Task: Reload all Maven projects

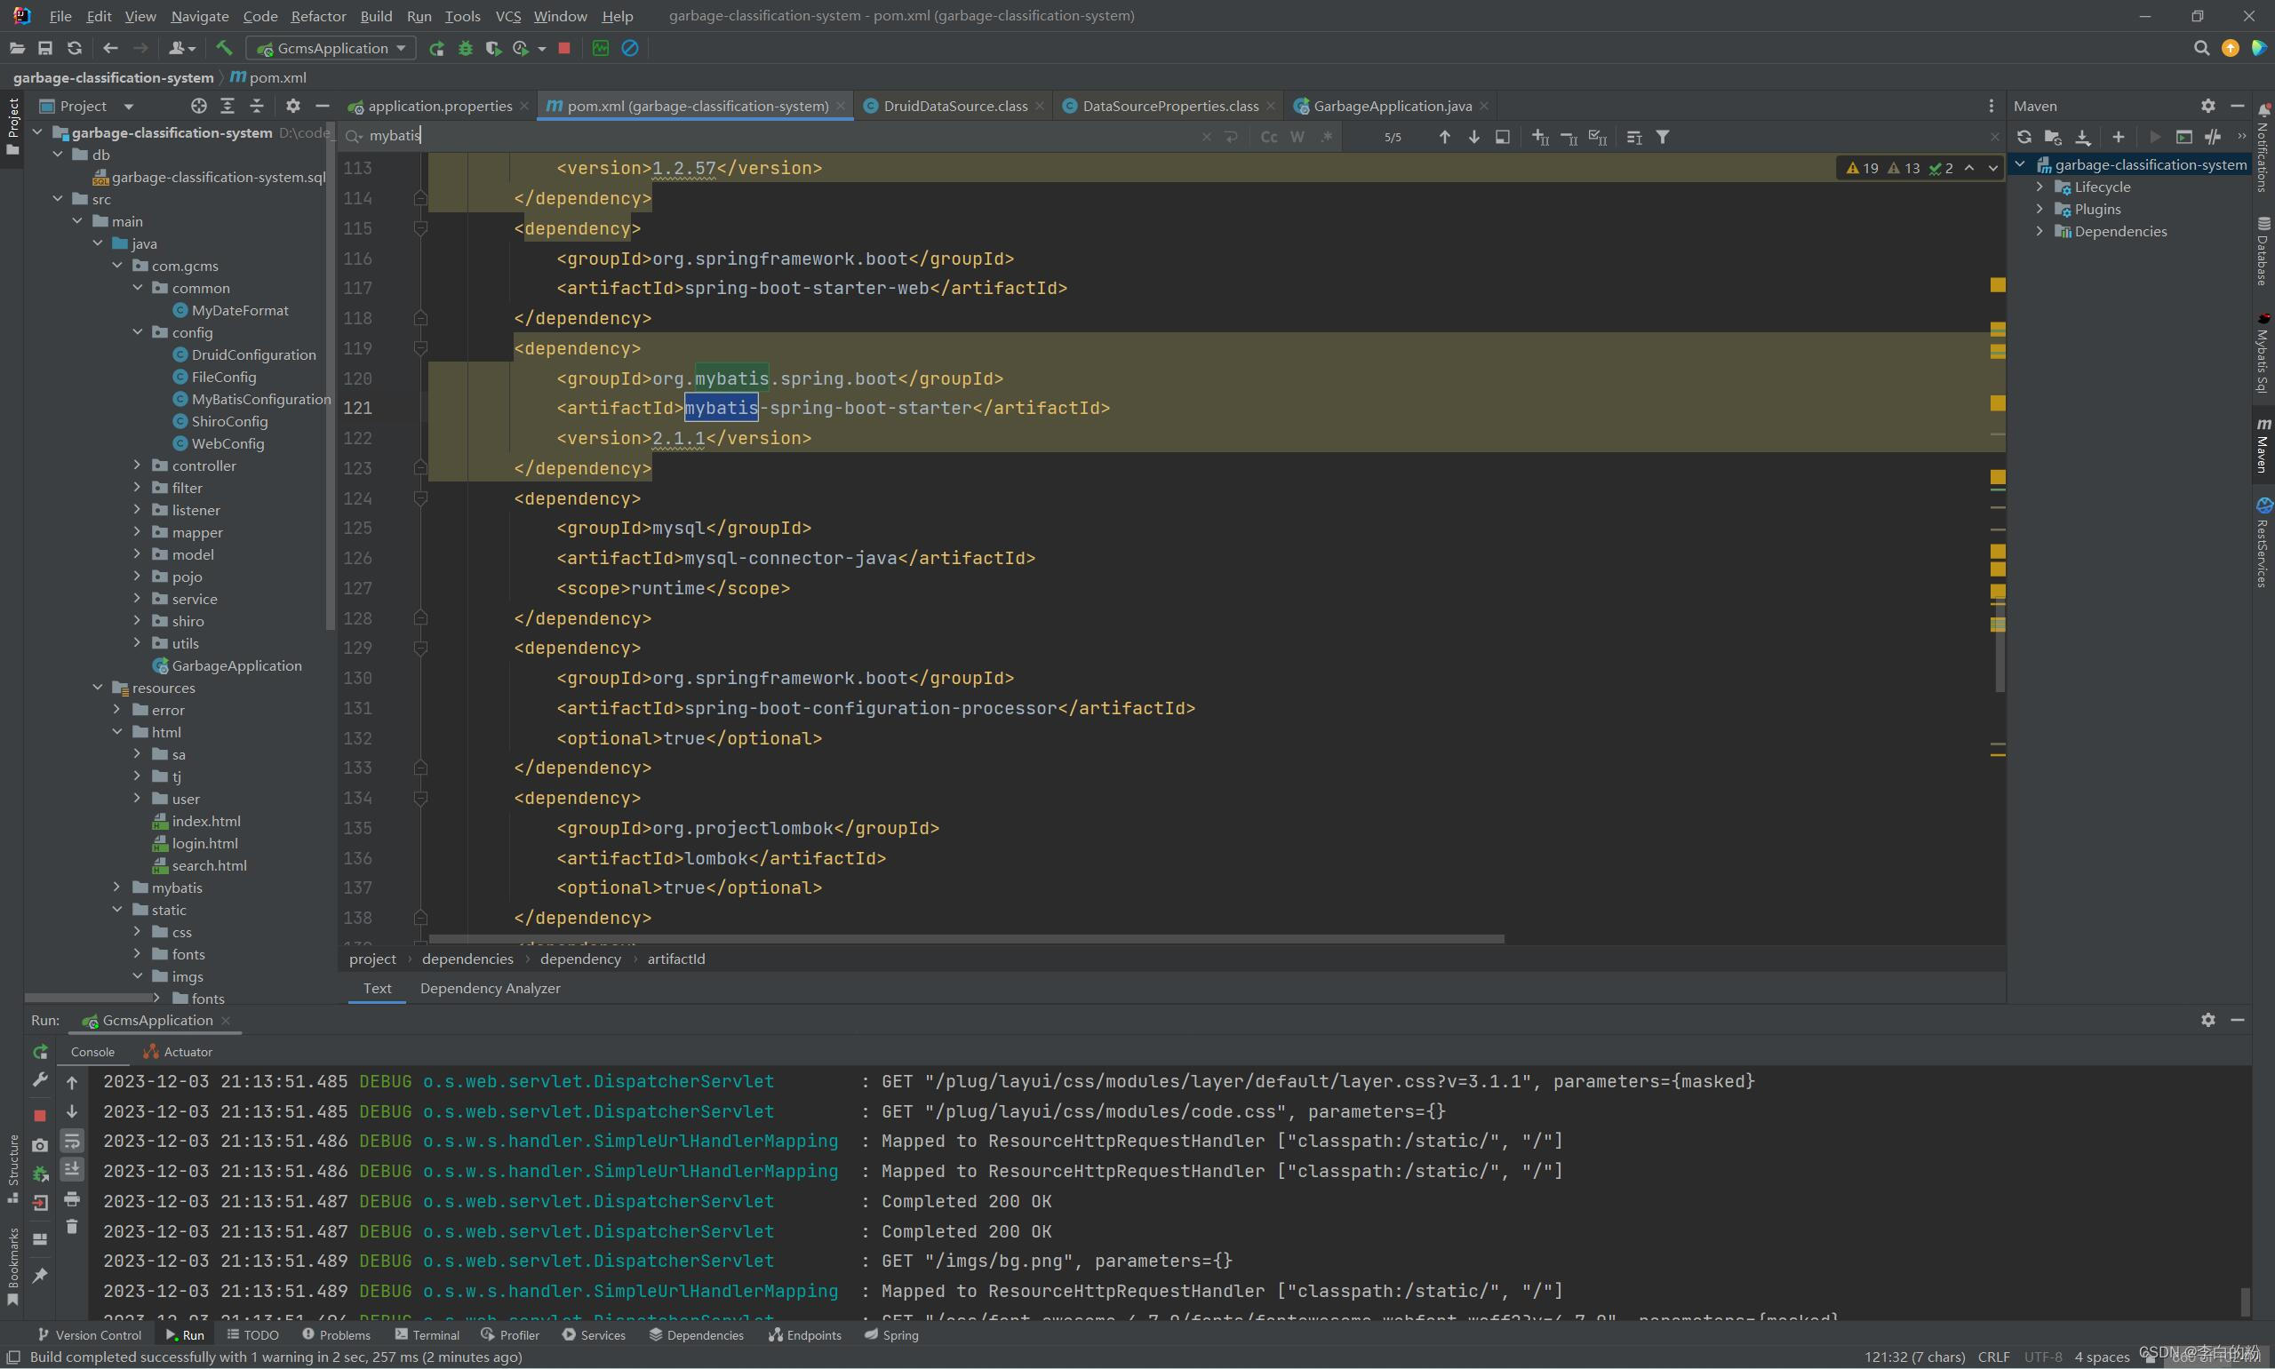Action: 2024,137
